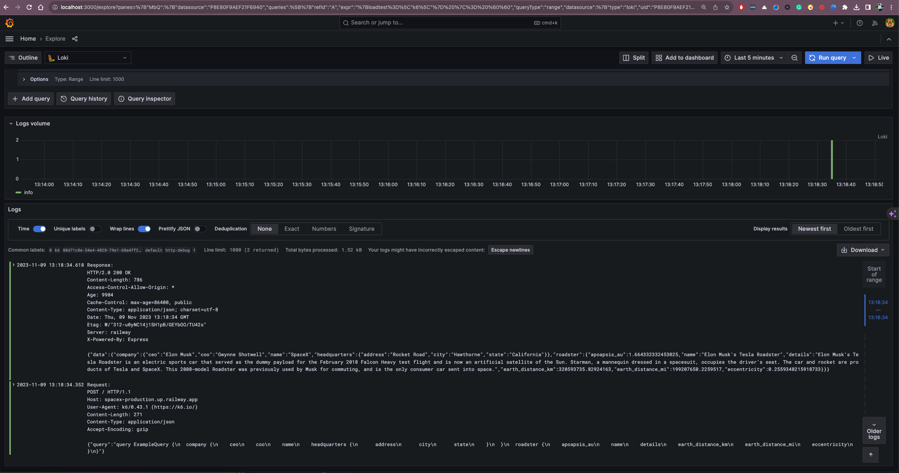
Task: Collapse the top bar chevron icon
Action: click(889, 39)
